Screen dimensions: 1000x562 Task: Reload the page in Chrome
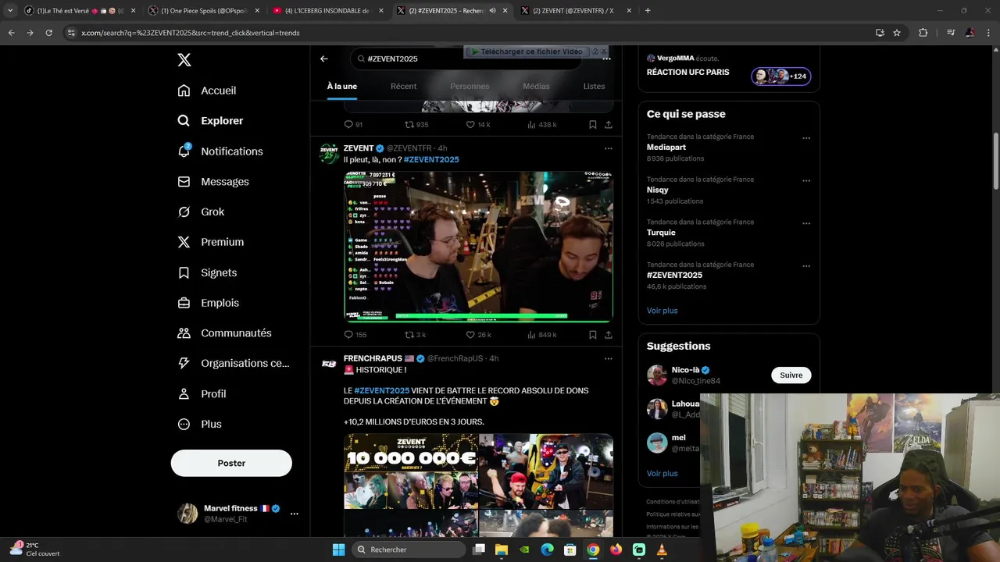click(x=48, y=33)
